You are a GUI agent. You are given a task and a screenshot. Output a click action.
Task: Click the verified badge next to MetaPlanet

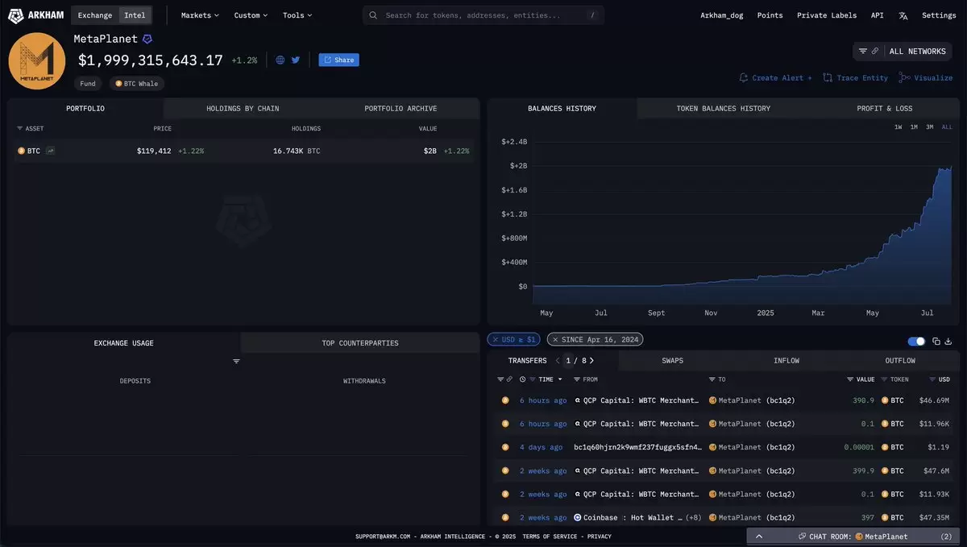point(147,39)
